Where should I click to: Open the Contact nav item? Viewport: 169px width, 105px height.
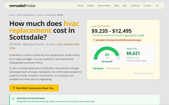tap(147, 6)
